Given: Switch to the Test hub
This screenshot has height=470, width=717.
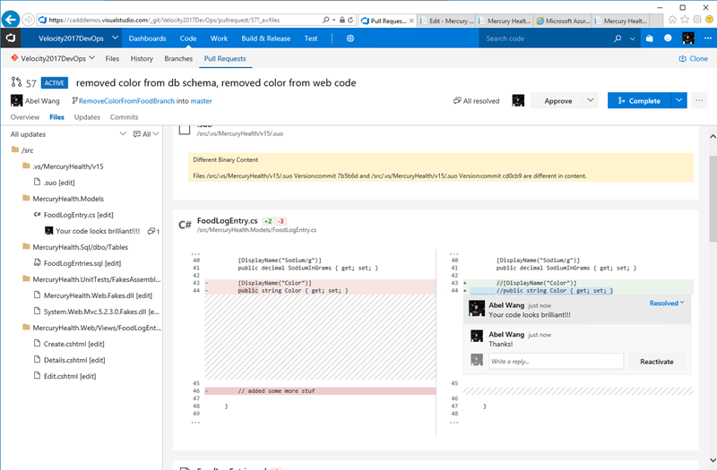Looking at the screenshot, I should point(311,38).
